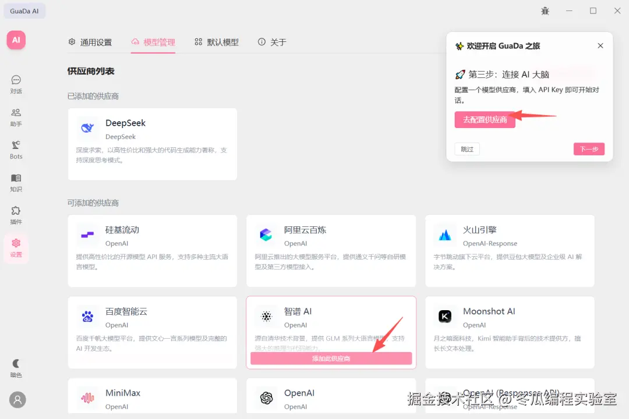The width and height of the screenshot is (629, 419).
Task: Click the 智谱 AI logo icon
Action: click(266, 317)
